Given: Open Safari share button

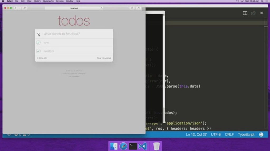Looking at the screenshot, I should 132,8.
